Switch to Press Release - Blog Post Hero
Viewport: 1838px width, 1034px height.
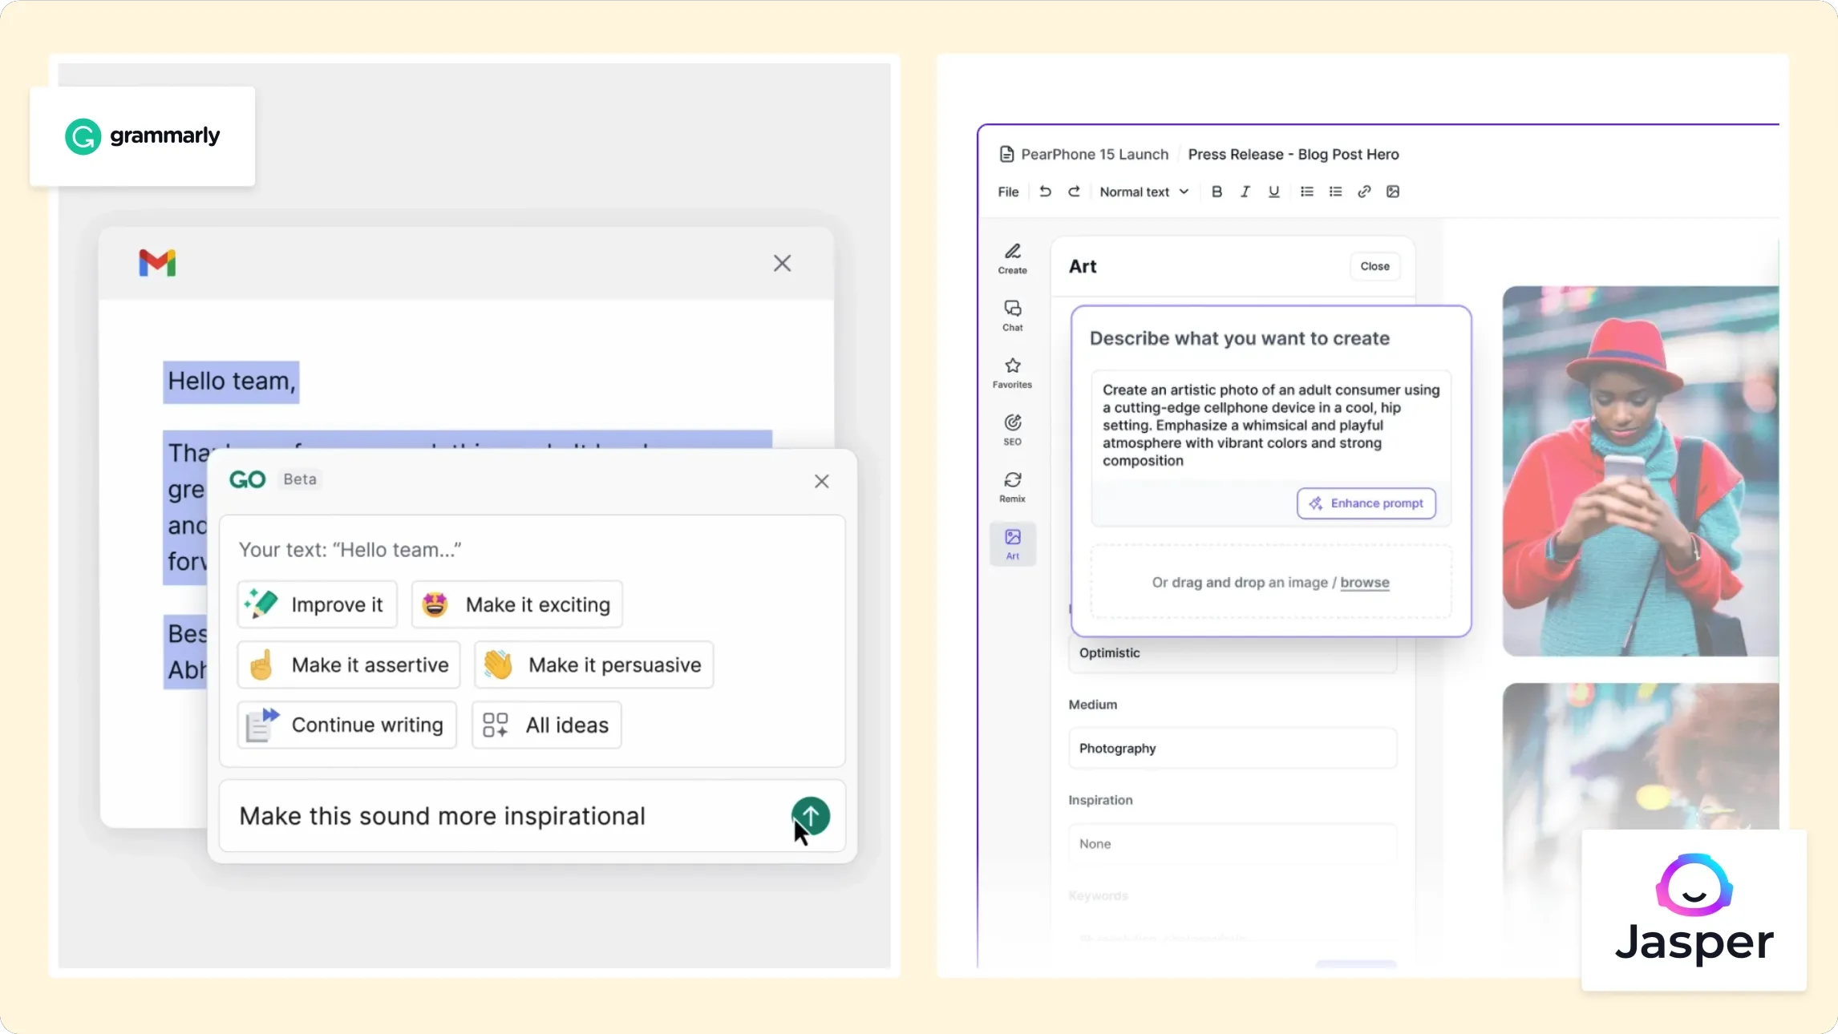tap(1293, 154)
